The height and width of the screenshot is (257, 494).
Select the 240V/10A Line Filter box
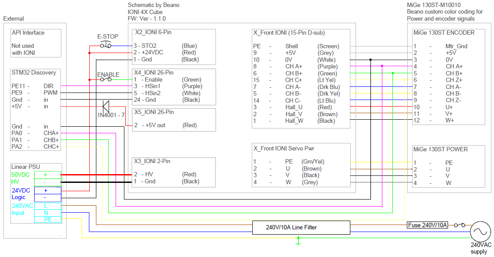[301, 227]
